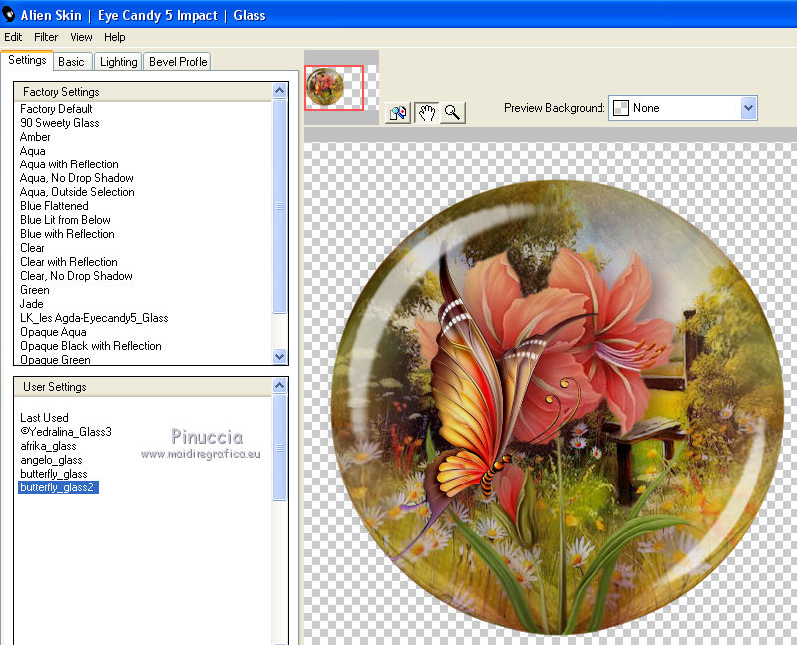Click the butterfly glass preview image

(x=557, y=408)
